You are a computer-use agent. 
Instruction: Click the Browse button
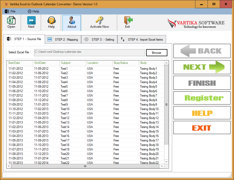[157, 53]
